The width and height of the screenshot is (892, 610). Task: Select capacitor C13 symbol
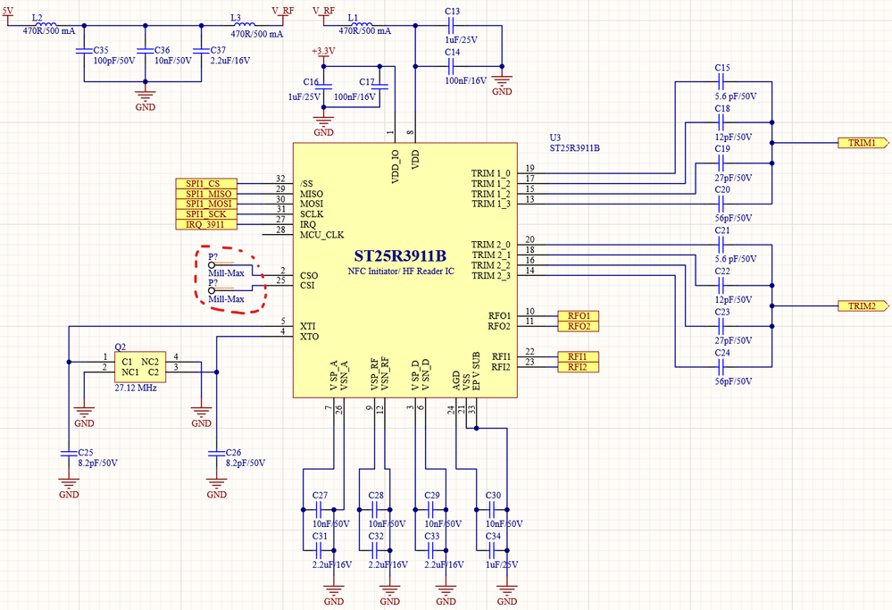point(452,25)
